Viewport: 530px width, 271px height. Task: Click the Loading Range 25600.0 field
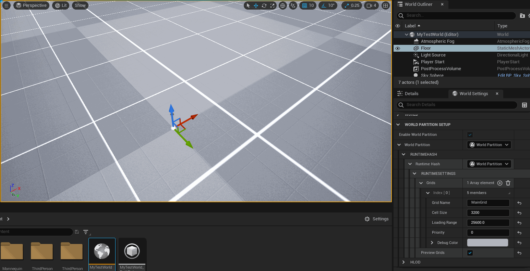click(488, 222)
